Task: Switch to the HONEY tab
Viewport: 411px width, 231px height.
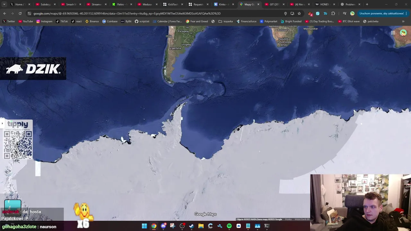Action: click(x=324, y=4)
